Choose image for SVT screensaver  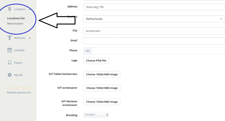point(102,88)
